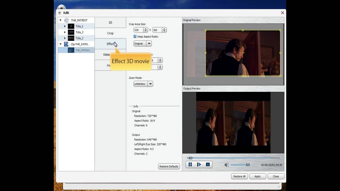Screen dimensions: 340x191
Task: Collapse the Clip-THE_PATRI node
Action: (61, 44)
